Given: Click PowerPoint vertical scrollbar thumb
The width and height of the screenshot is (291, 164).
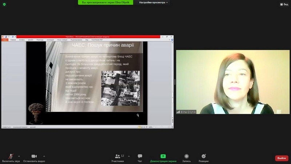Looking at the screenshot, I should point(172,97).
